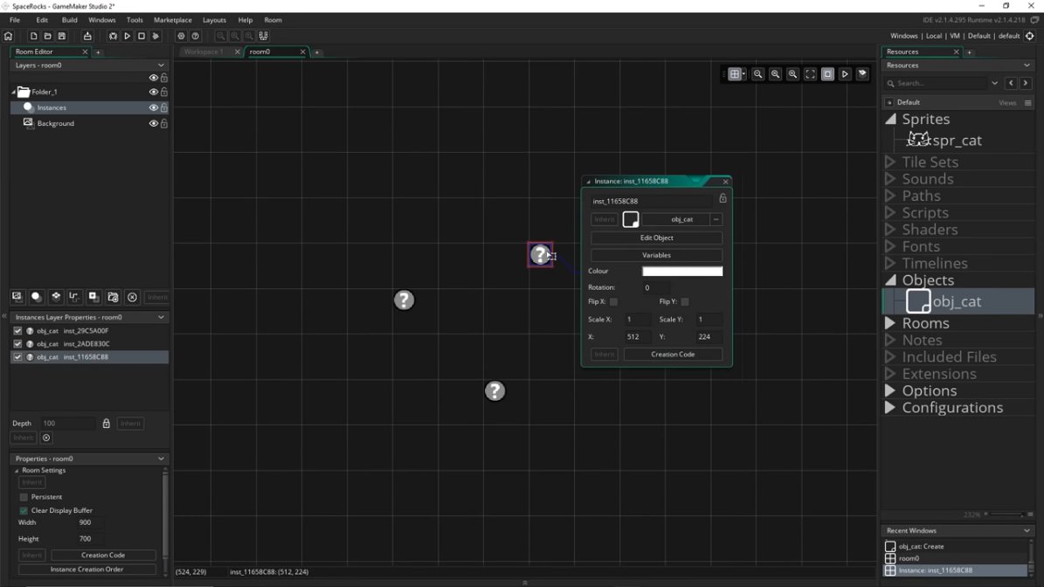Open grid options dropdown arrow
The image size is (1044, 587).
[743, 74]
